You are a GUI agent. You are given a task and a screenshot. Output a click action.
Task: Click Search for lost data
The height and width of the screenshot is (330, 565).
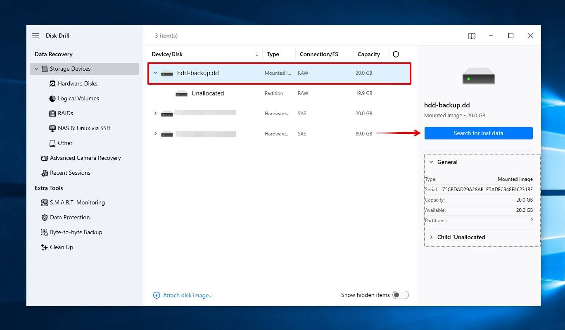click(478, 133)
